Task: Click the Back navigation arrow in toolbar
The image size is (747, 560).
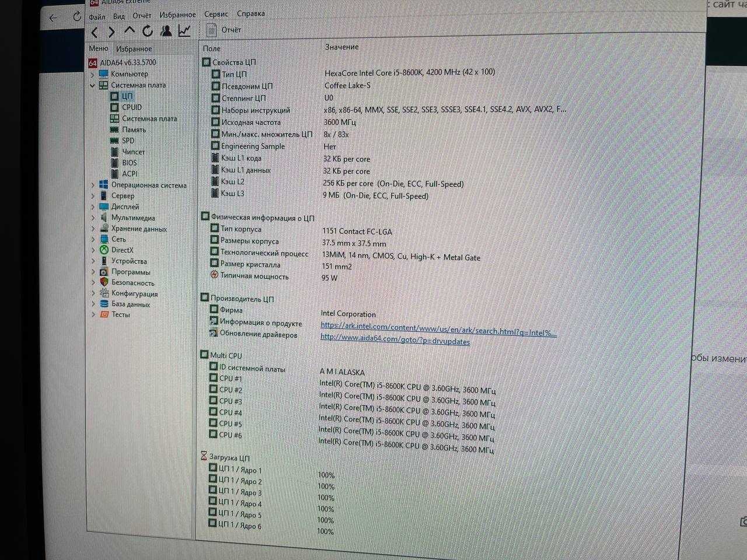Action: (x=95, y=33)
